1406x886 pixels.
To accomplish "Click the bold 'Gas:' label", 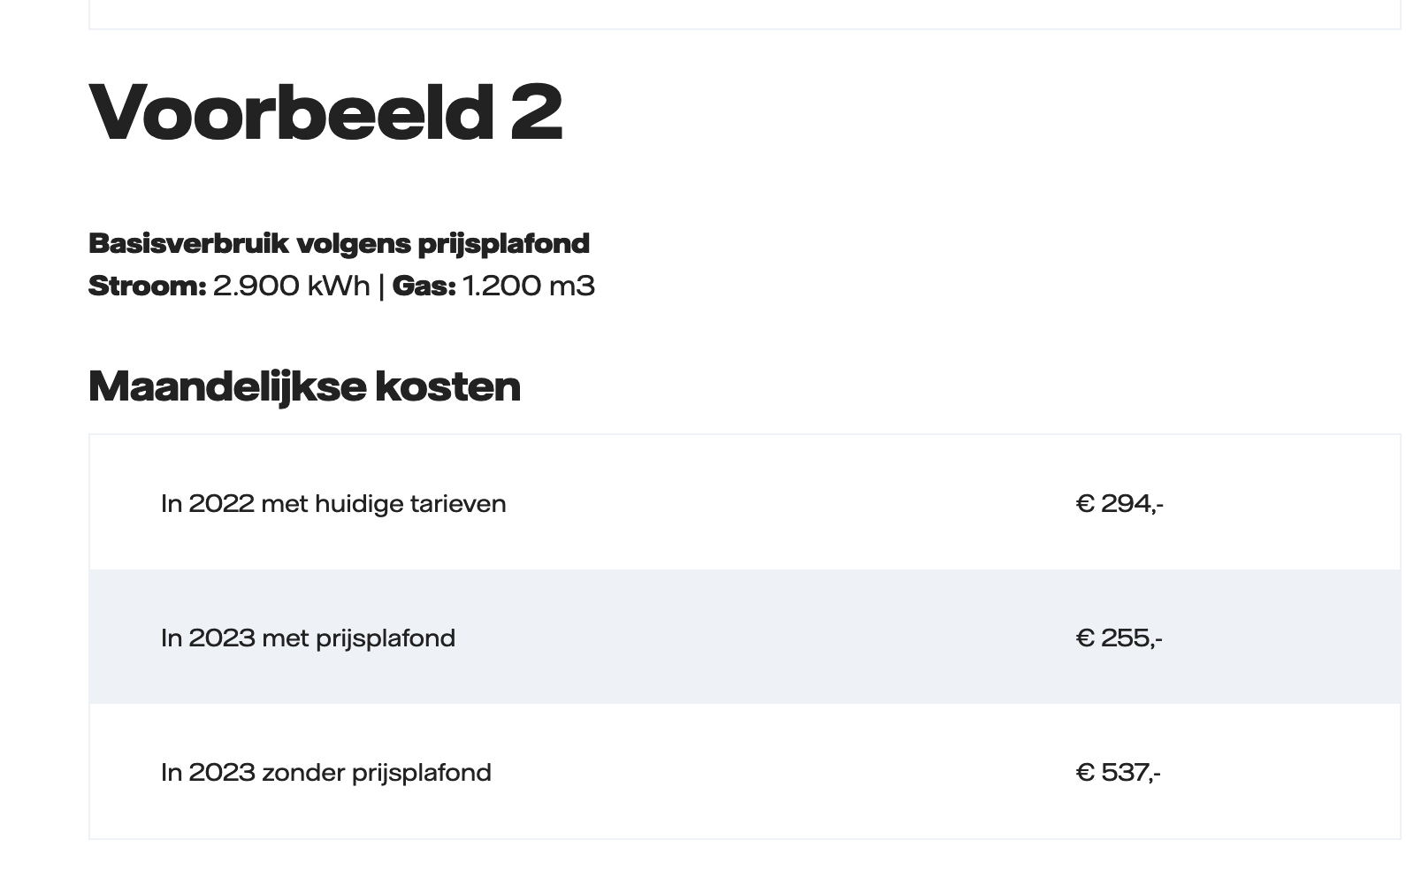I will (424, 286).
